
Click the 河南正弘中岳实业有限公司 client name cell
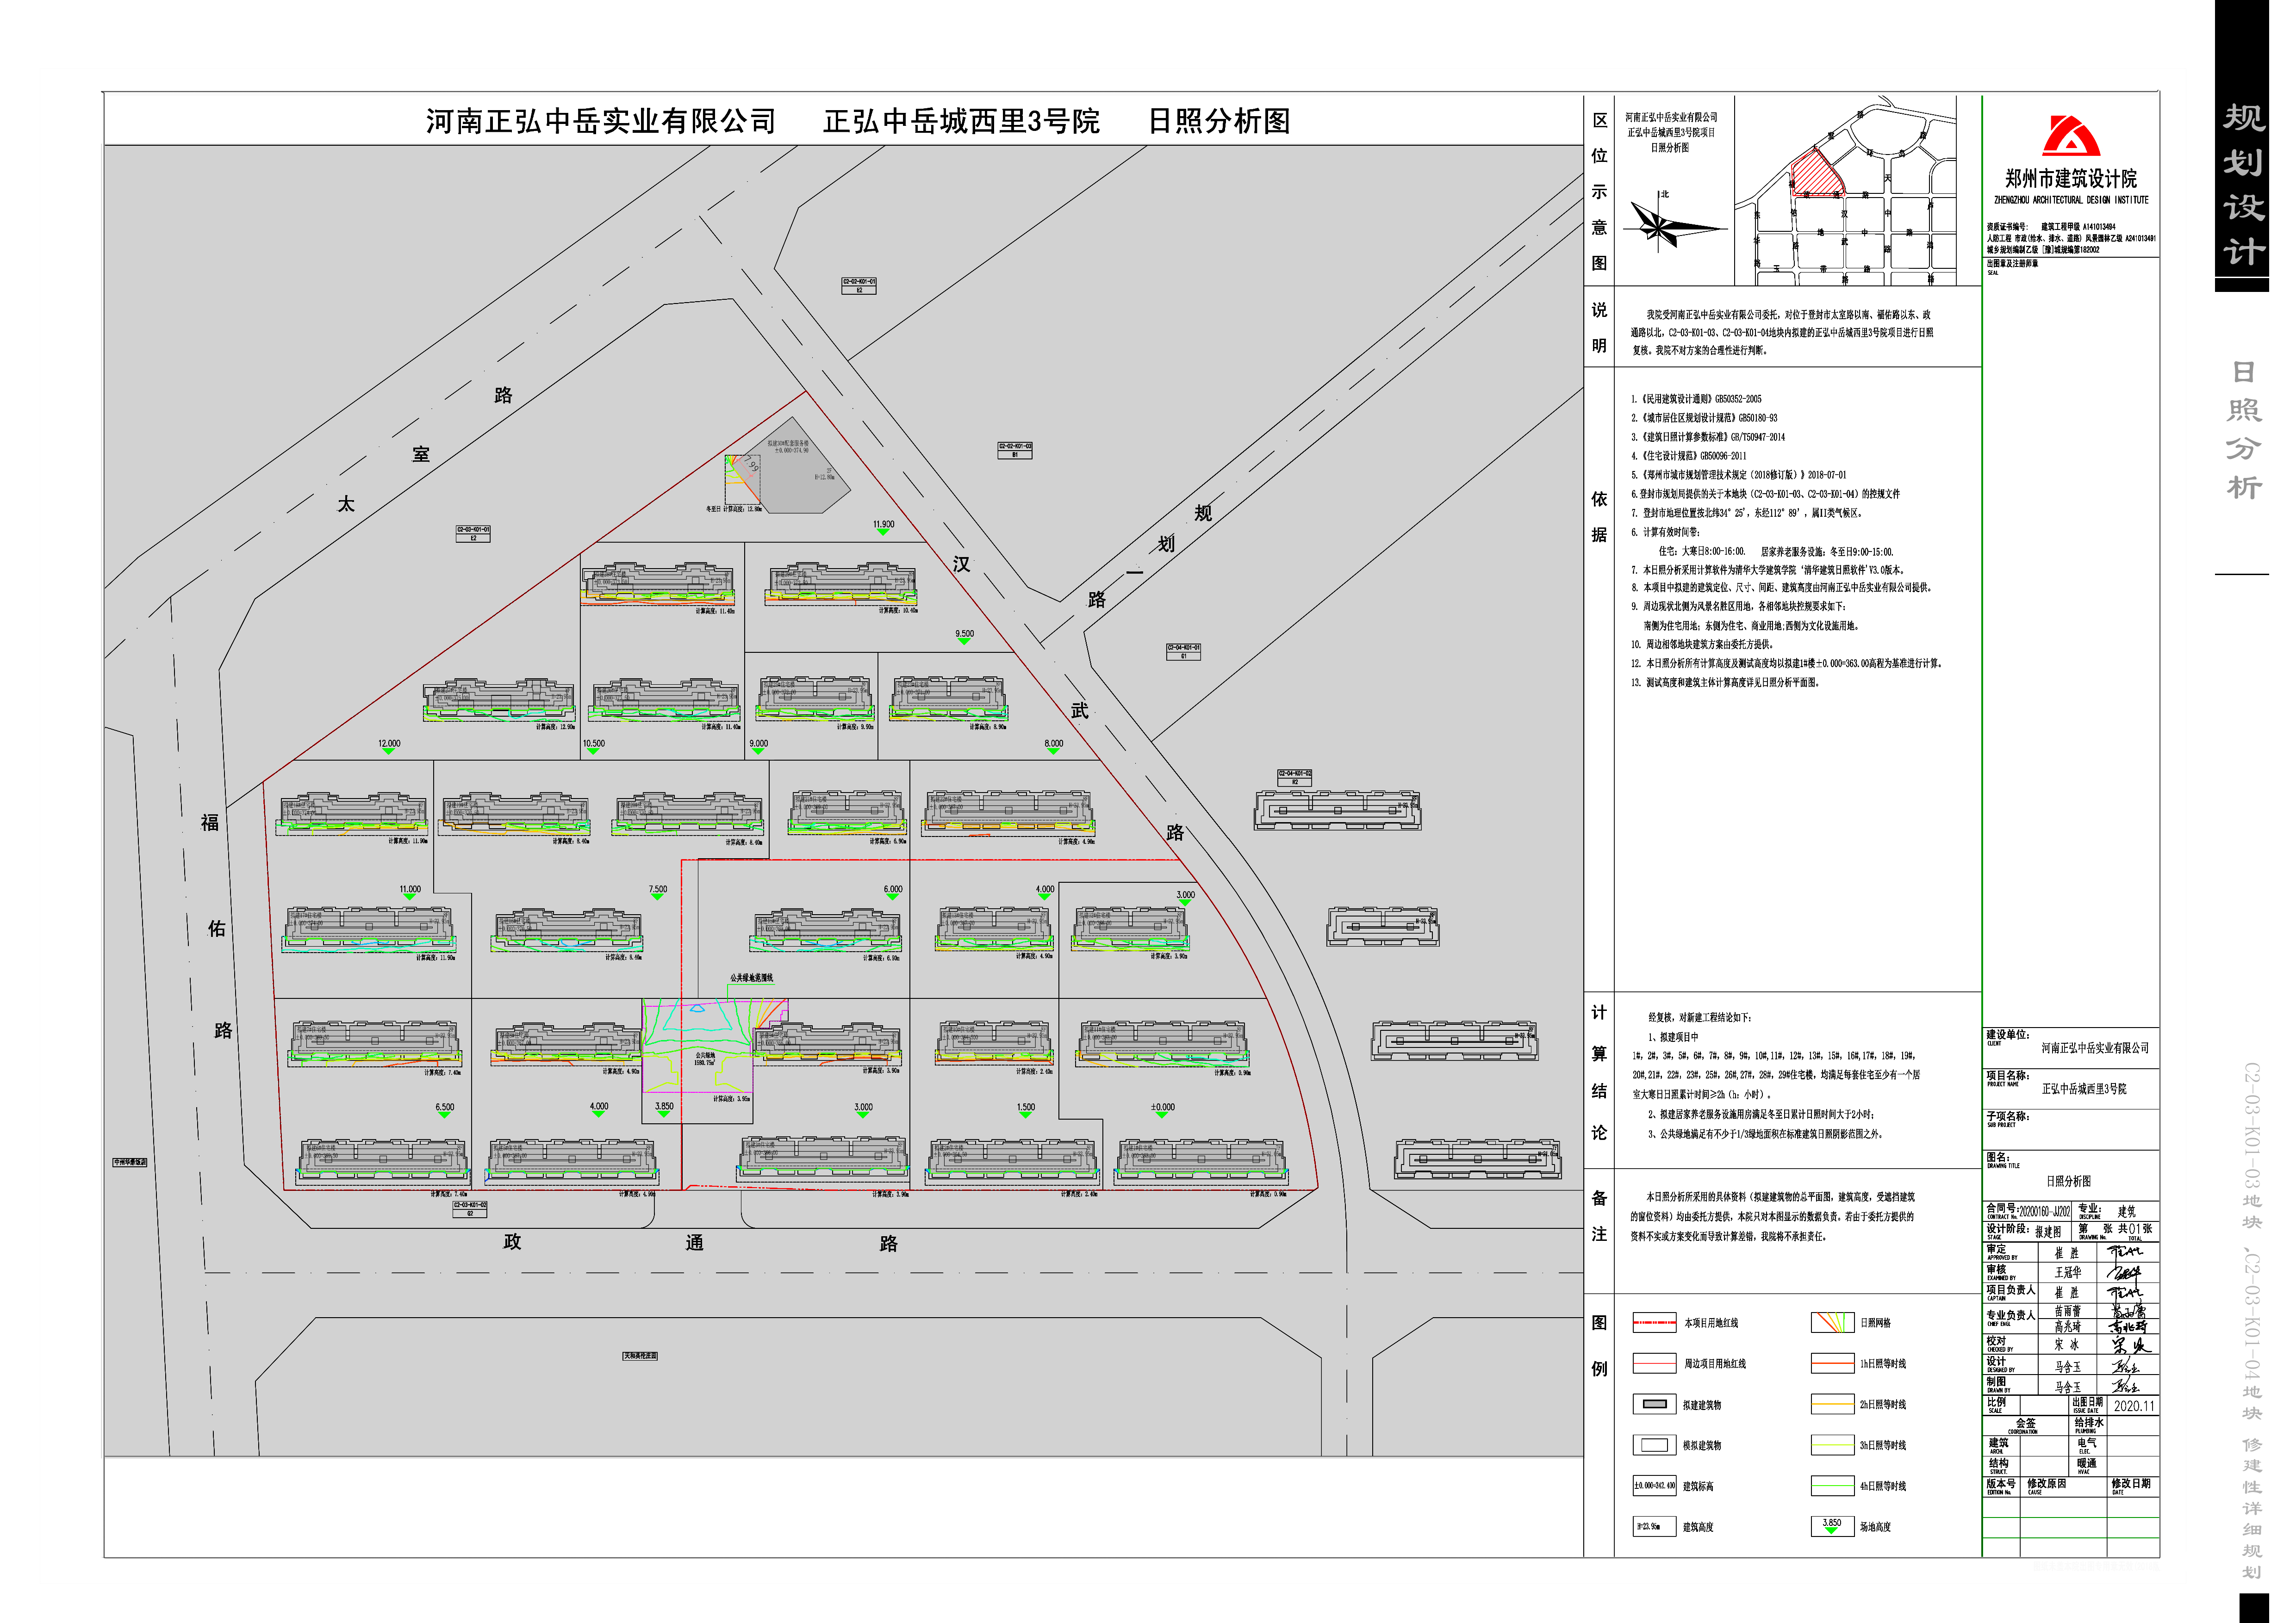click(x=2094, y=1048)
